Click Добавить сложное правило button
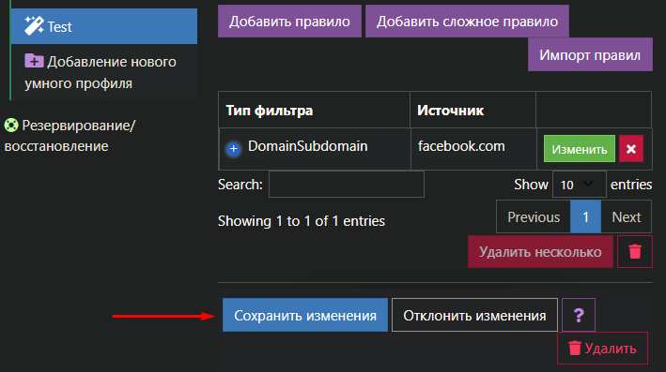Screen dimensions: 666x372 pyautogui.click(x=467, y=22)
